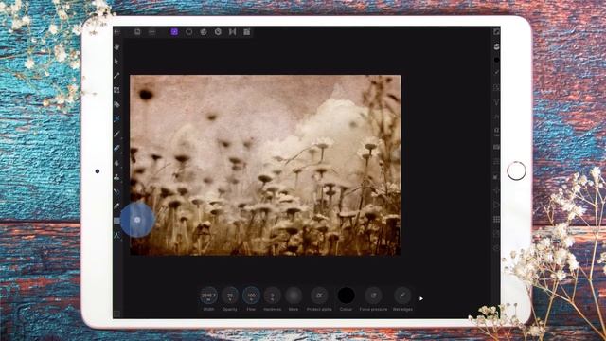Select the Clone stamp tool
Screen dimensions: 606x341
point(116,177)
